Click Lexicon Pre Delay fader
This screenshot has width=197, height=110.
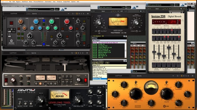point(179,58)
